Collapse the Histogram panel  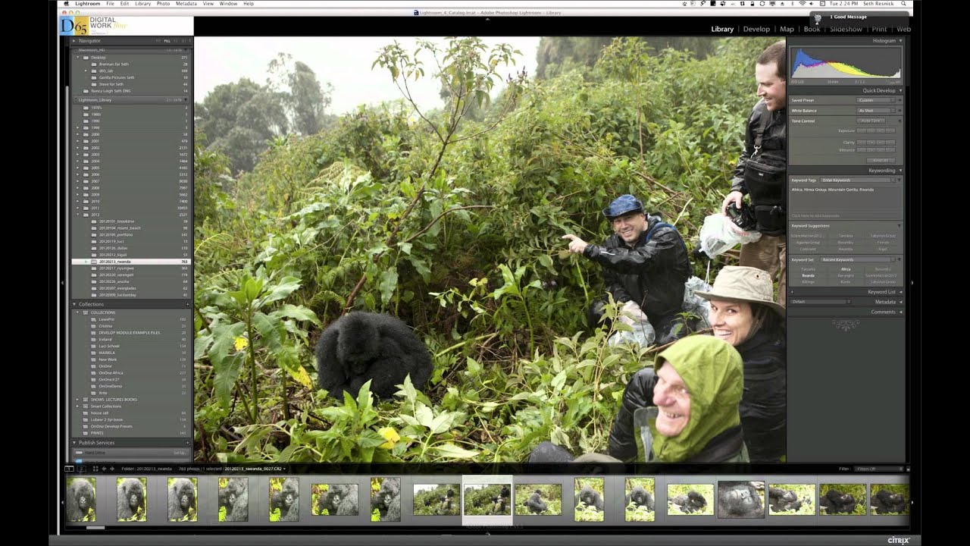coord(900,40)
